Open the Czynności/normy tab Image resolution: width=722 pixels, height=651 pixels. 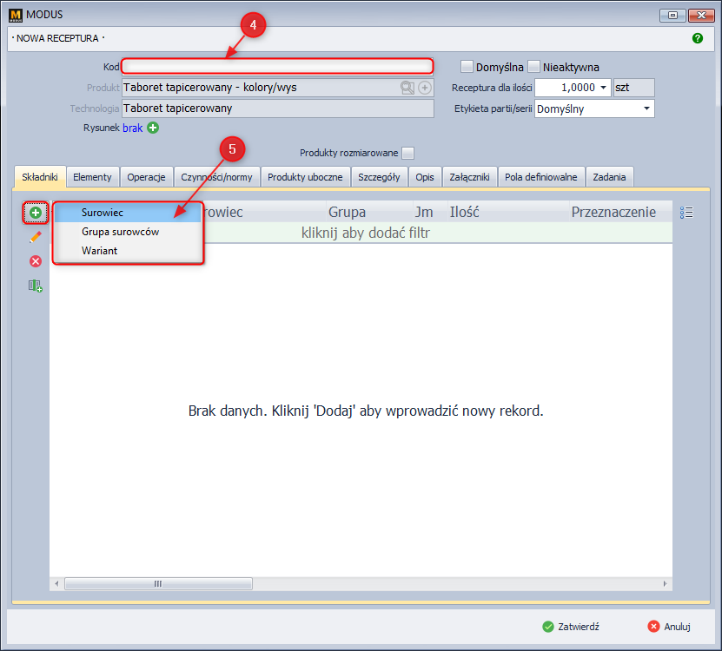pos(216,177)
